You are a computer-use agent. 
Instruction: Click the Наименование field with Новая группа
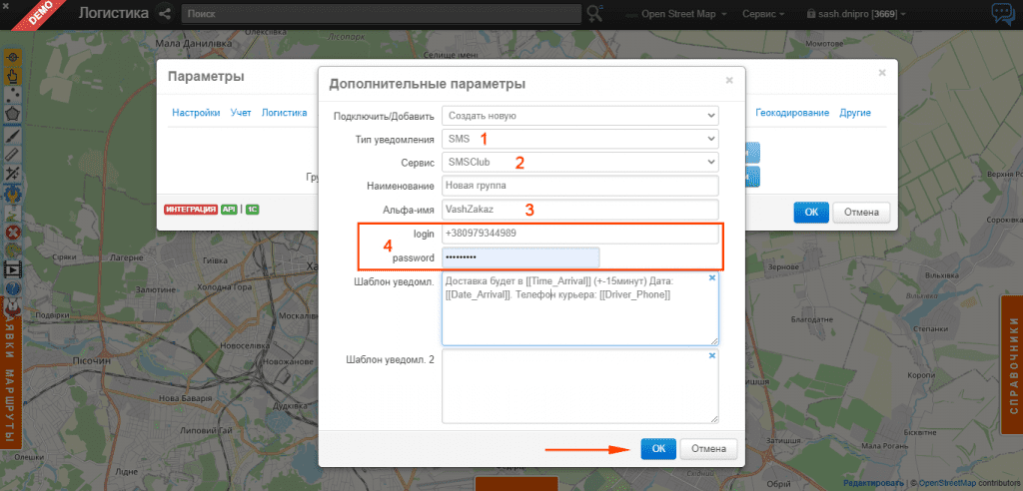click(x=580, y=186)
